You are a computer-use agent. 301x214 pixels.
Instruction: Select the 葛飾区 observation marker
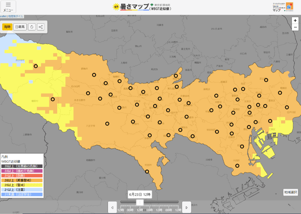(280, 93)
